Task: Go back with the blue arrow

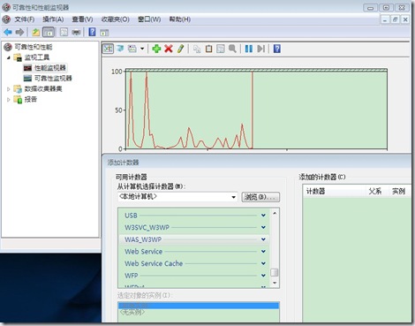Action: pyautogui.click(x=8, y=32)
